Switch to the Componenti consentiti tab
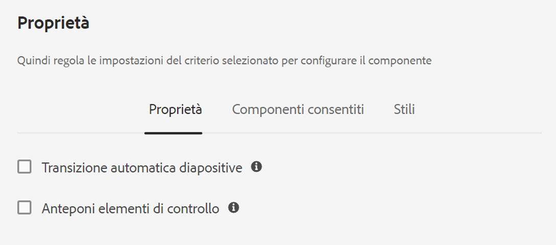This screenshot has width=556, height=245. coord(298,109)
